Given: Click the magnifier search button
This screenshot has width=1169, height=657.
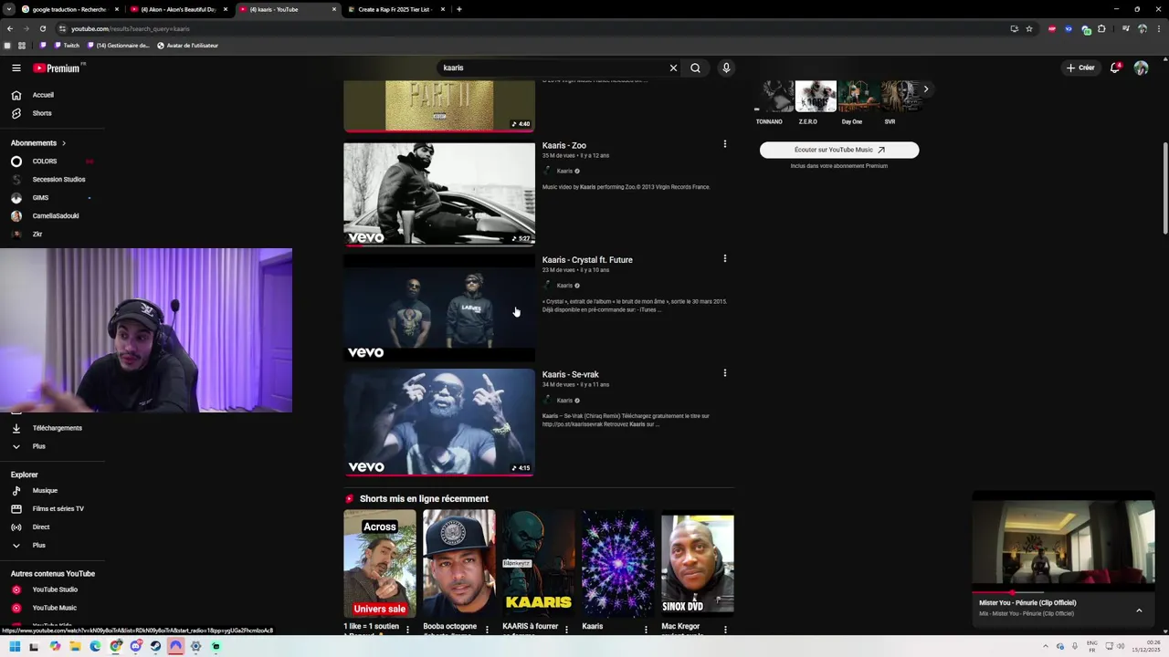Looking at the screenshot, I should 695,68.
